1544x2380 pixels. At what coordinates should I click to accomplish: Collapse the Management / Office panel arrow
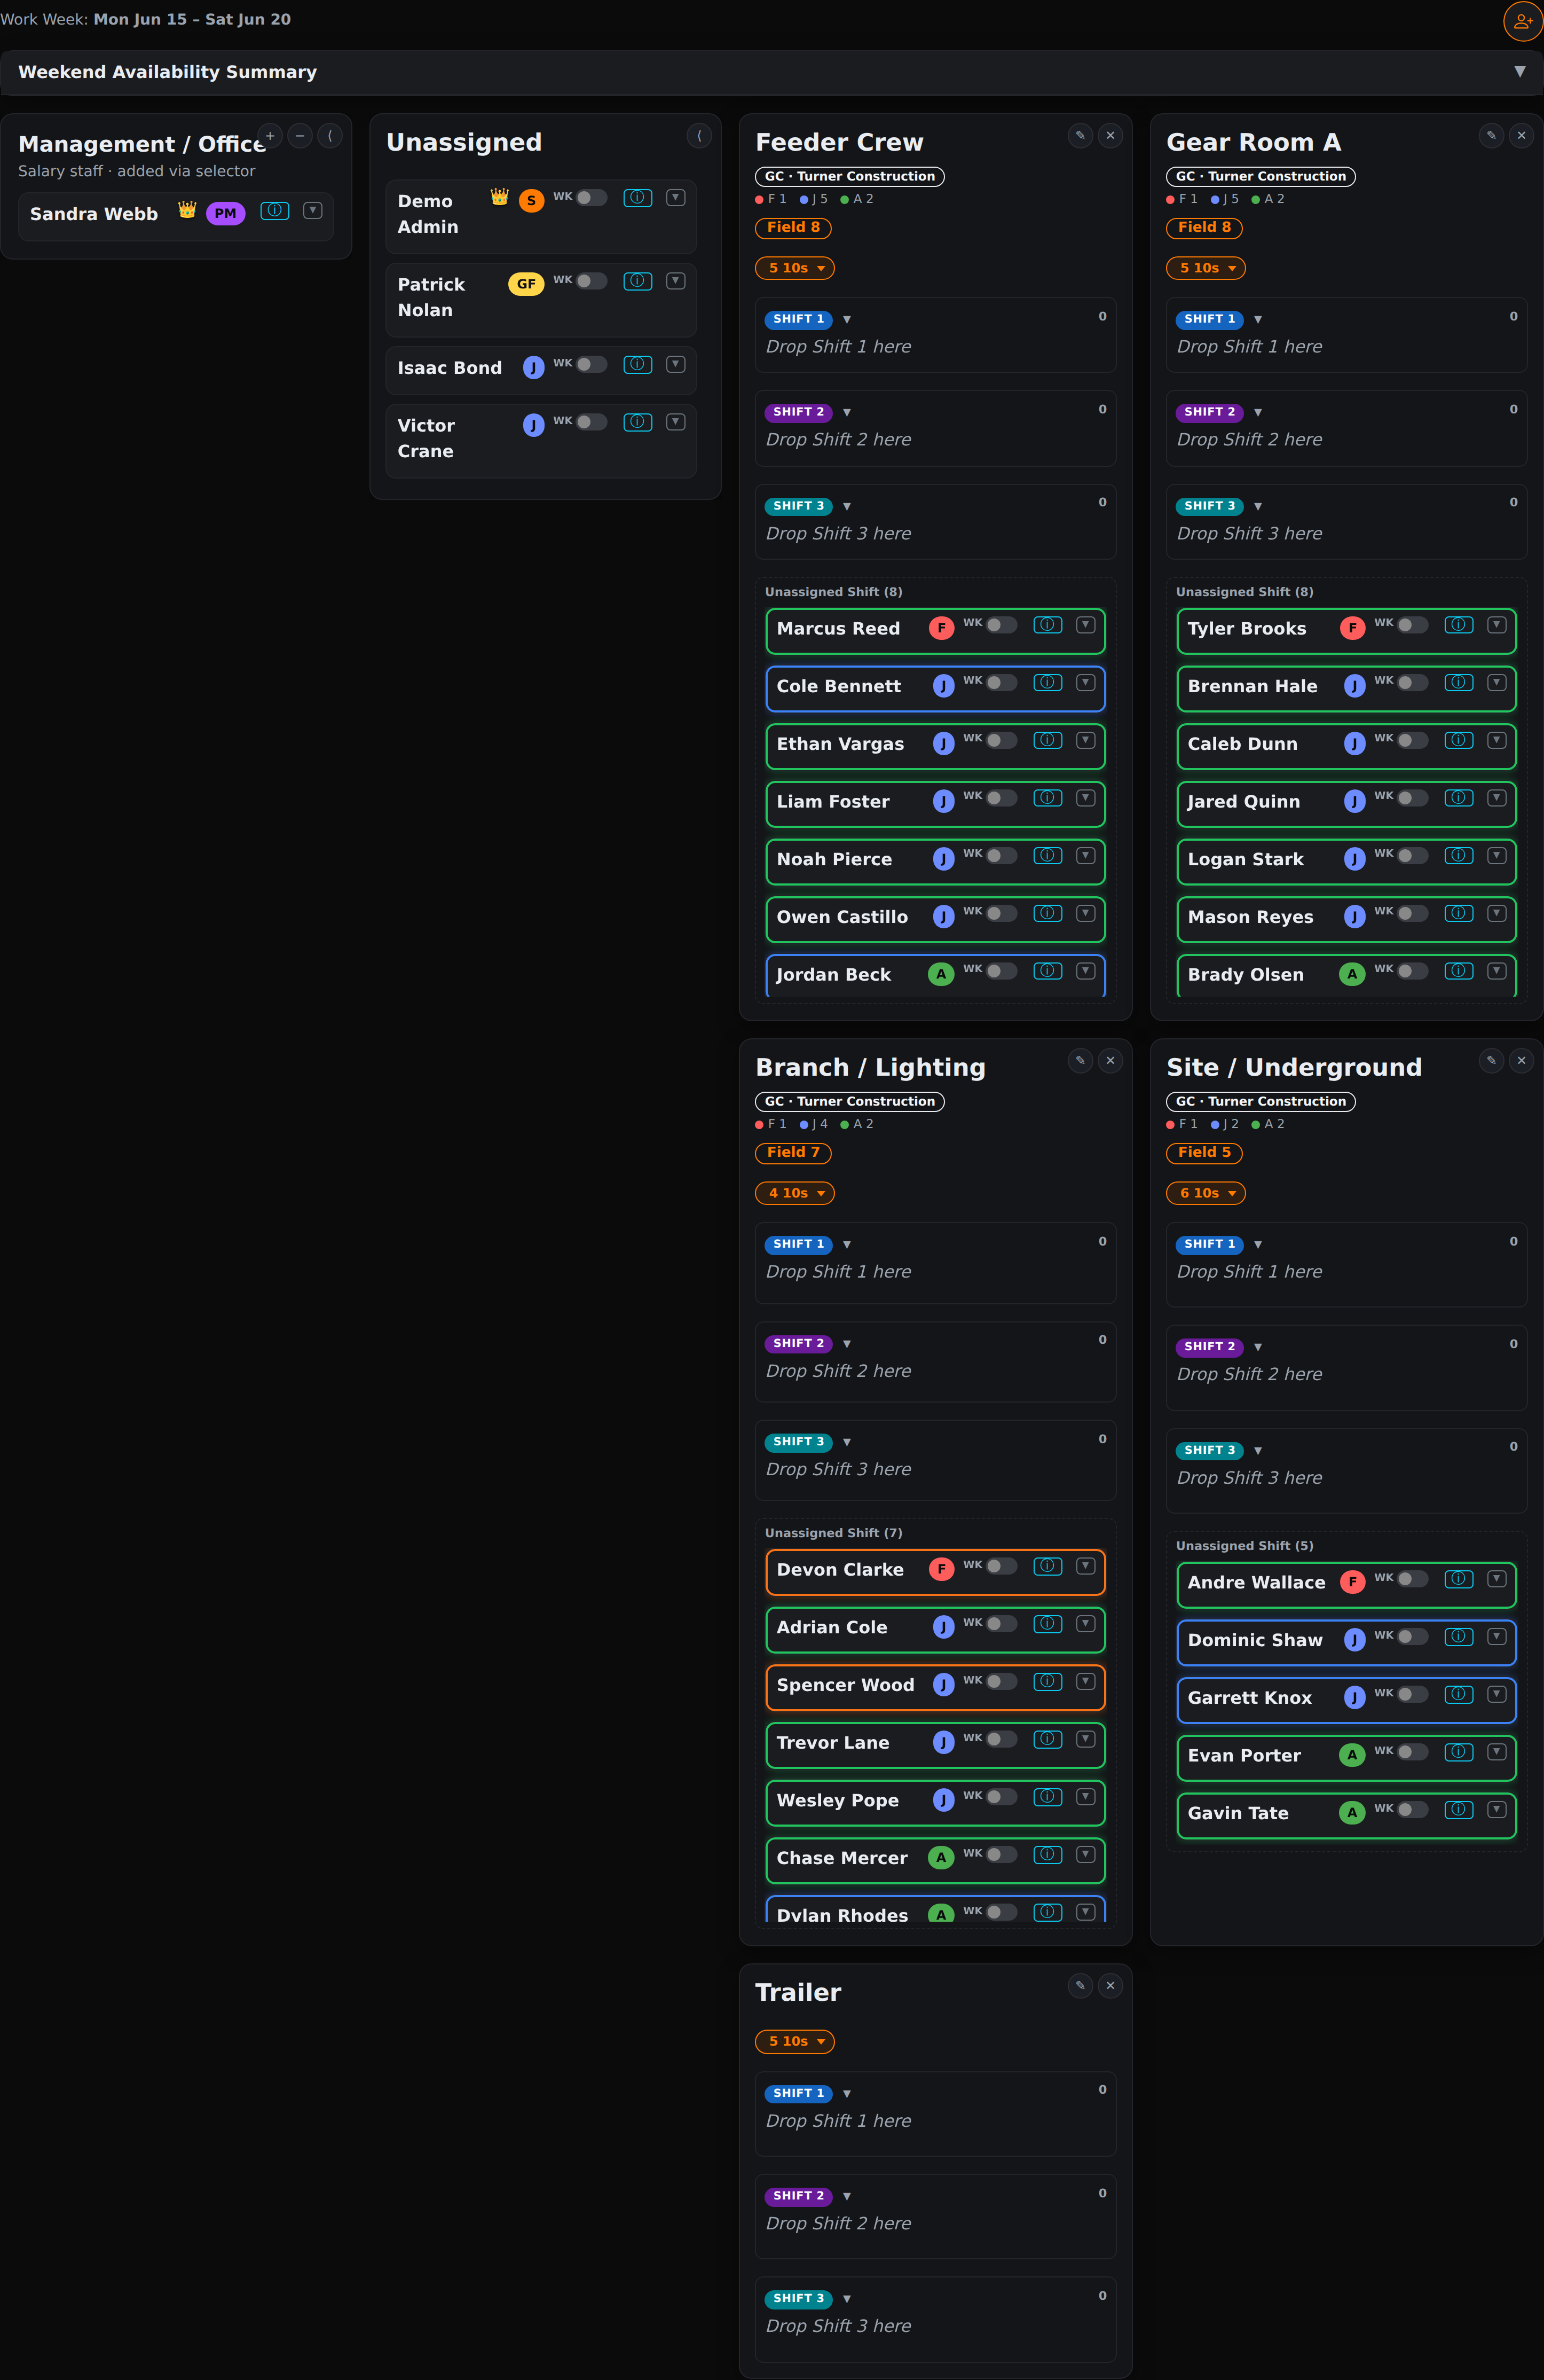coord(330,136)
